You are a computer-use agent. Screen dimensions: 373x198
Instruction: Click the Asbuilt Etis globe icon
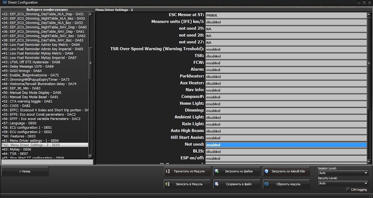tap(267, 171)
